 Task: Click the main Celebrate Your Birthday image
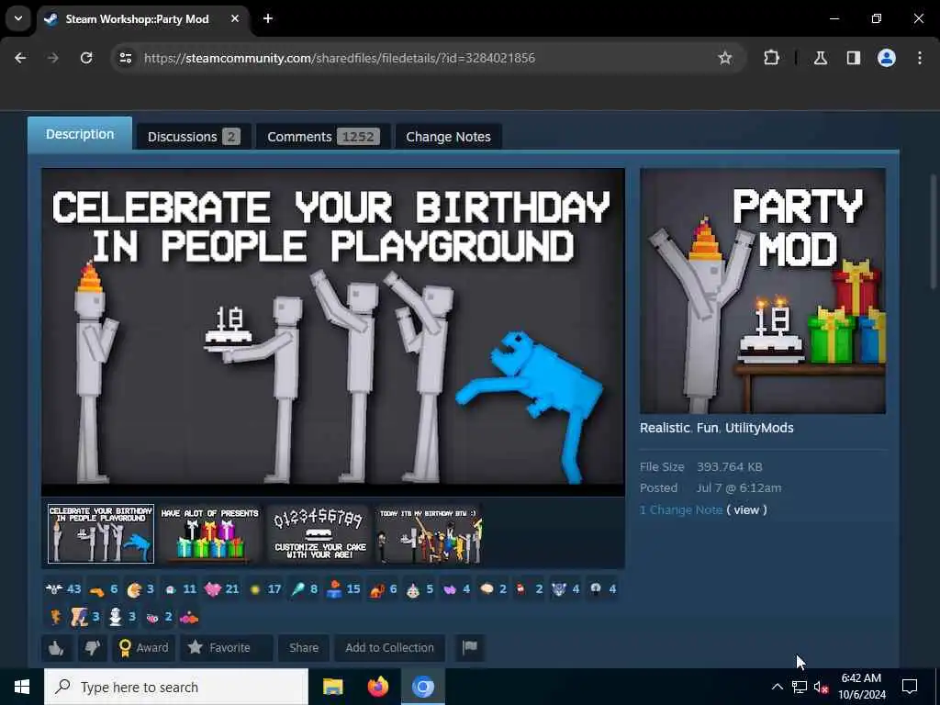point(332,332)
